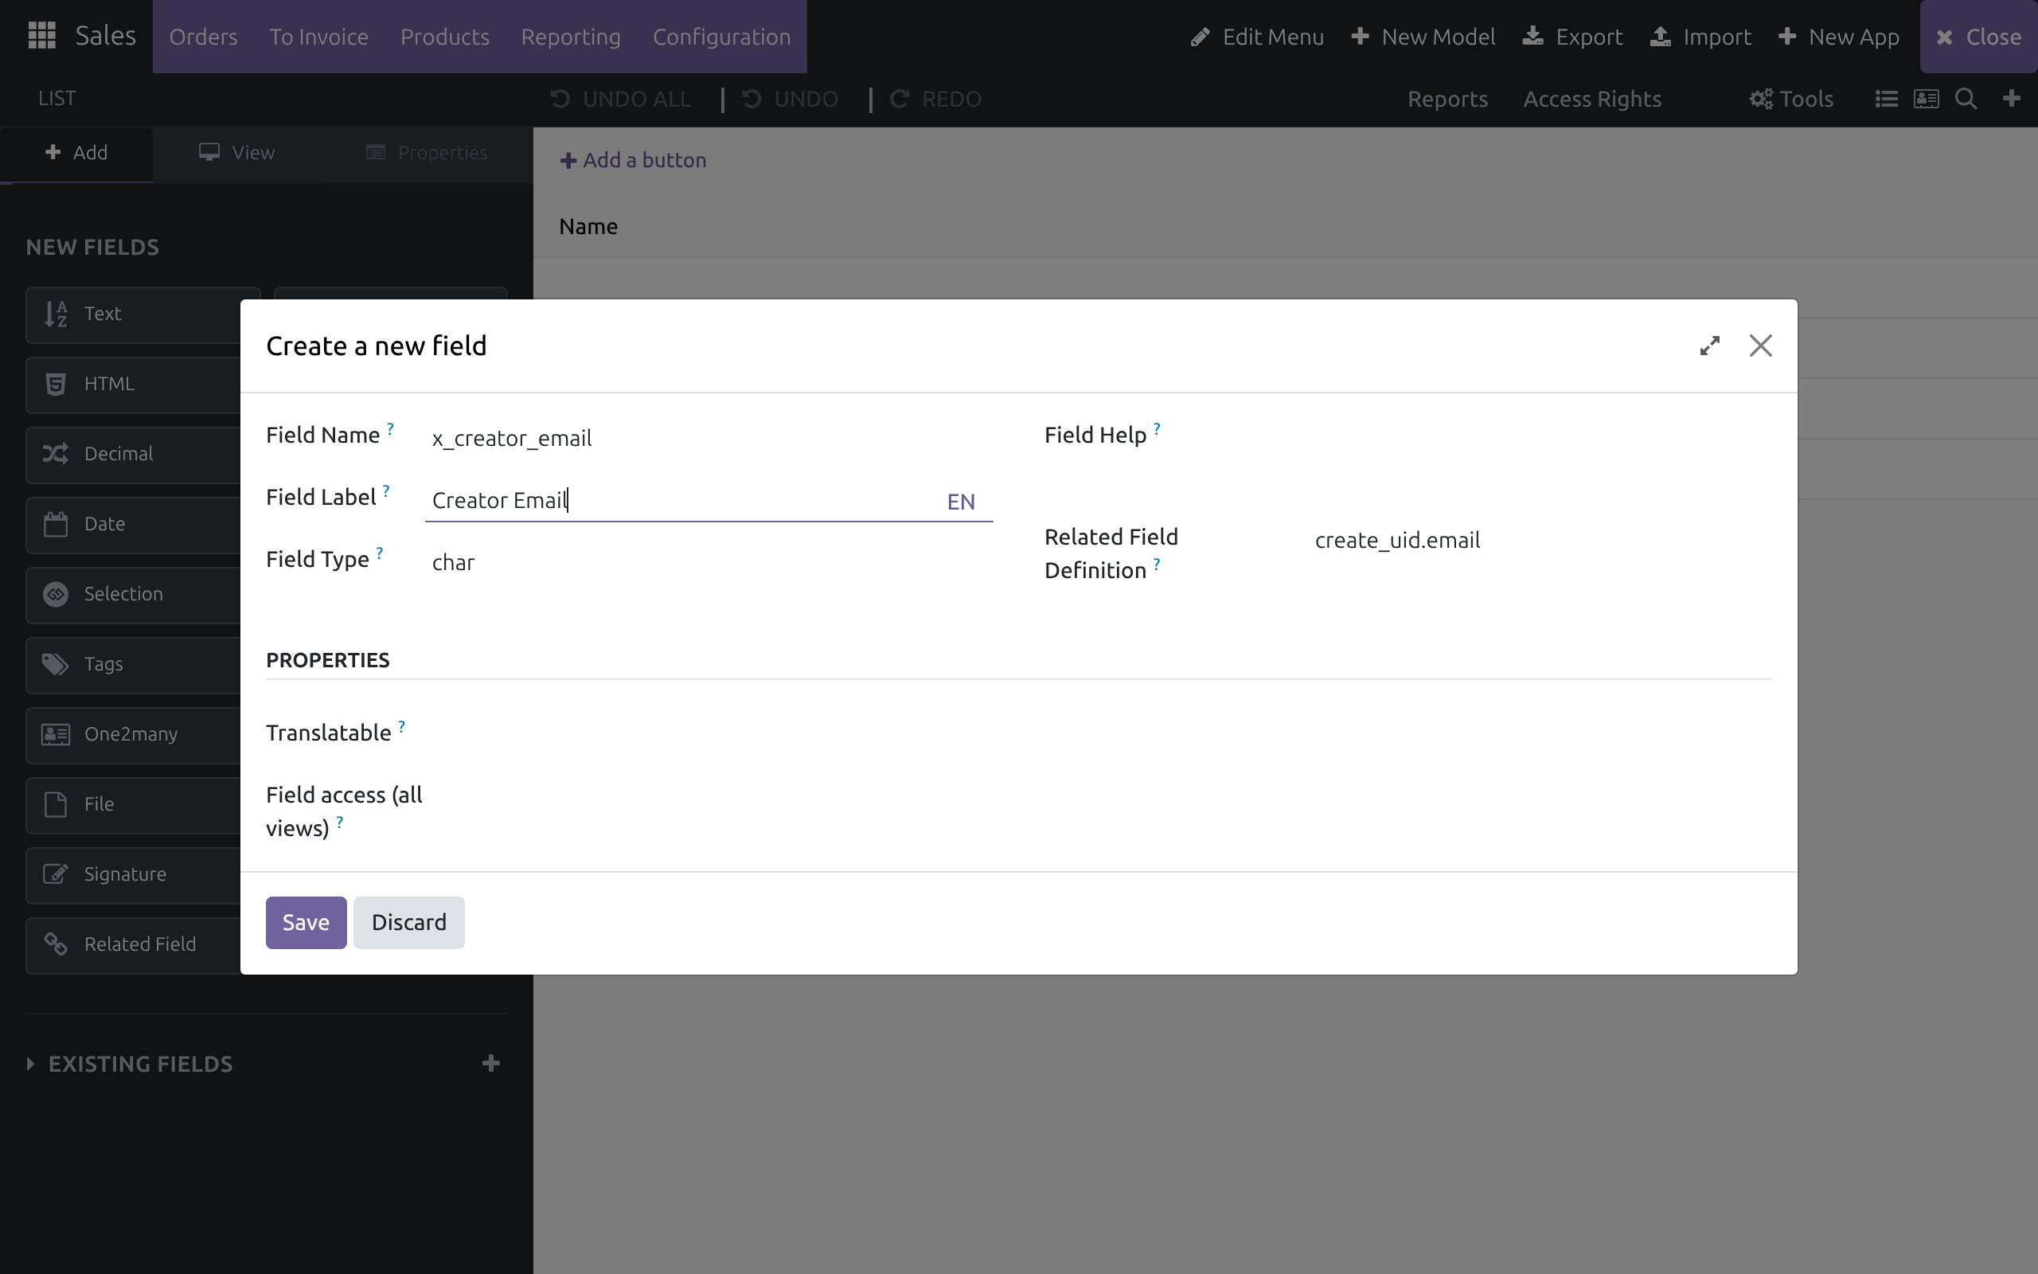Expand the Existing Fields section
2038x1274 pixels.
point(129,1063)
